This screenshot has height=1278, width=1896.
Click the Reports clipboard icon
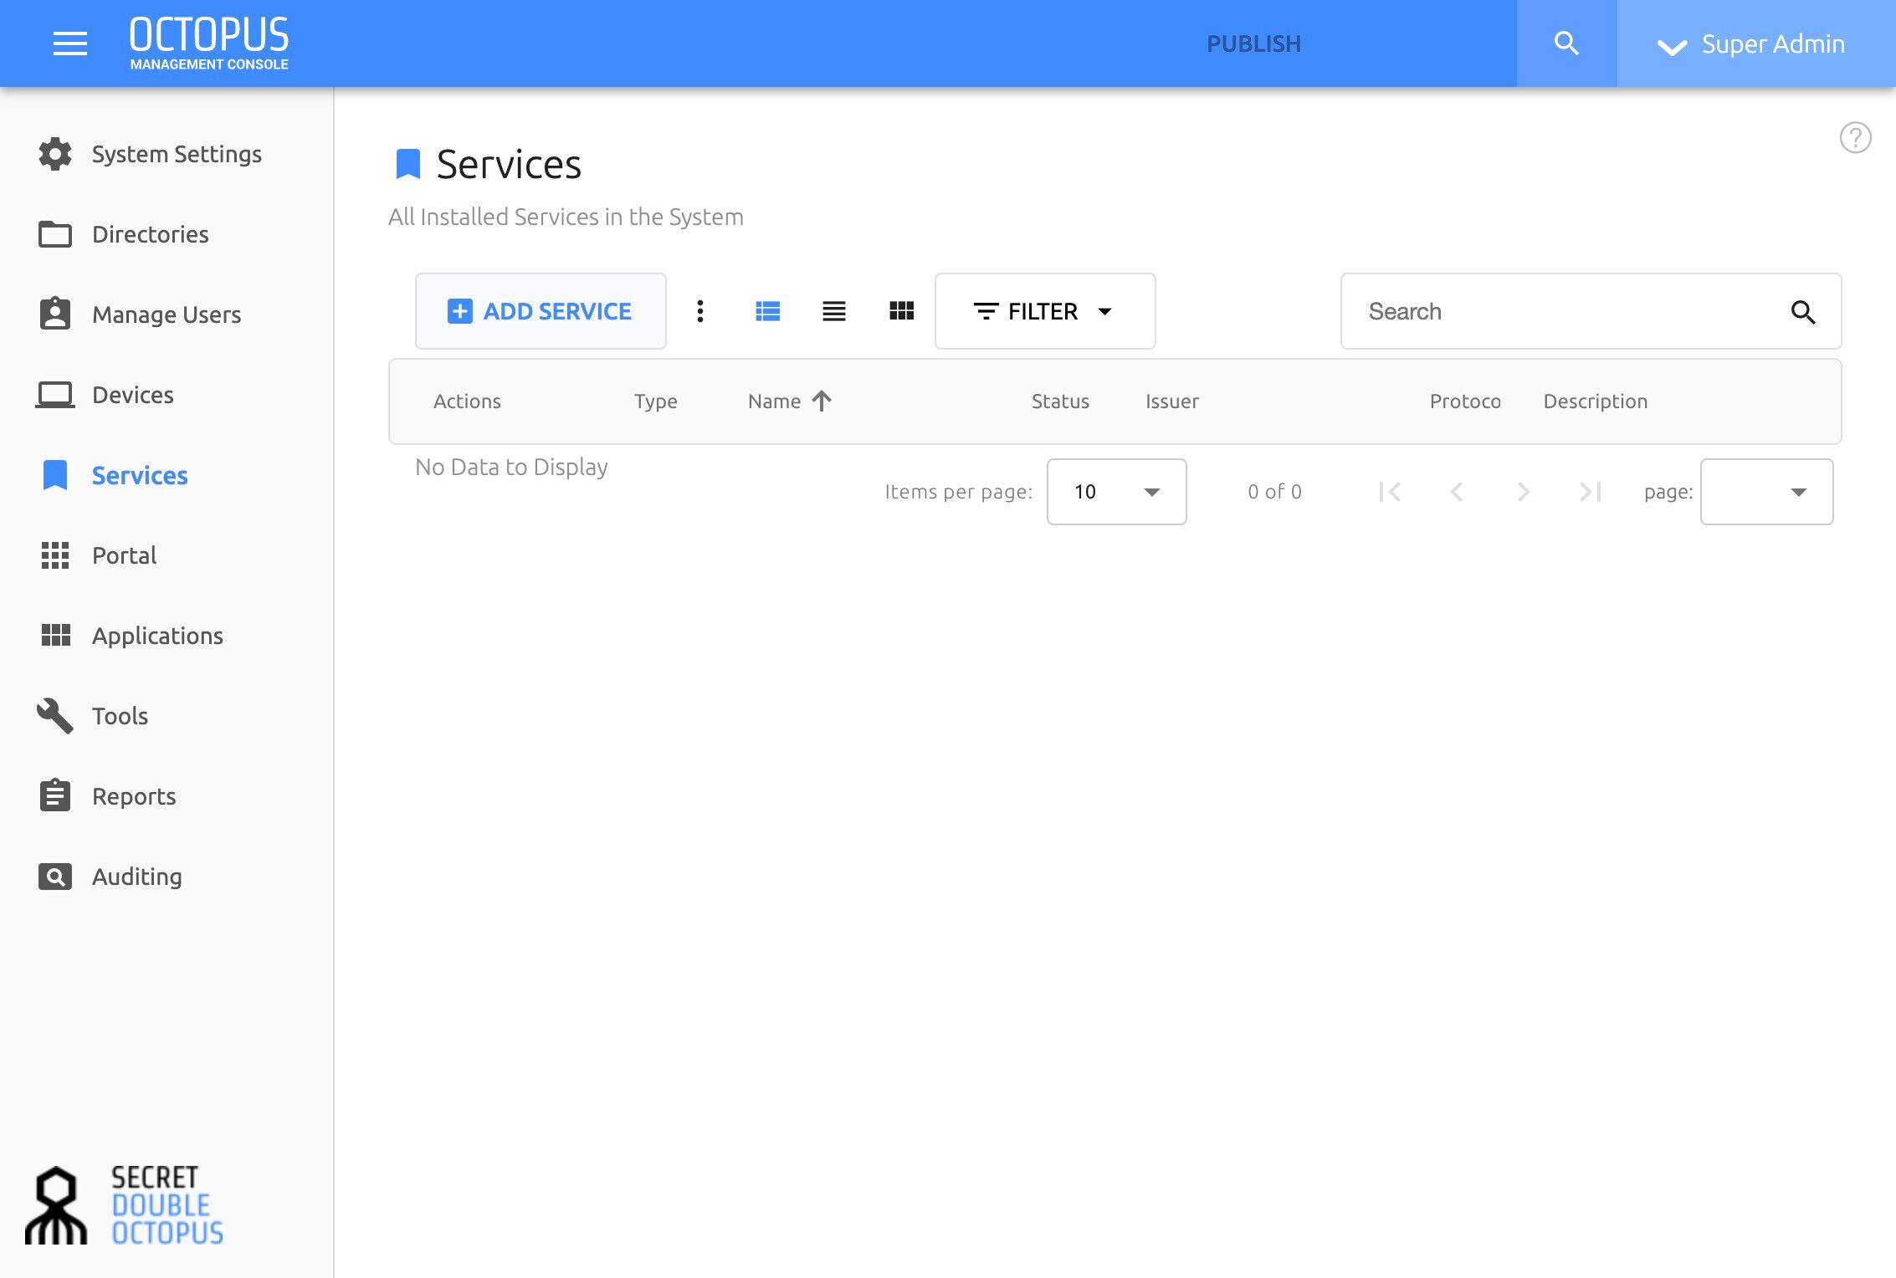point(55,795)
